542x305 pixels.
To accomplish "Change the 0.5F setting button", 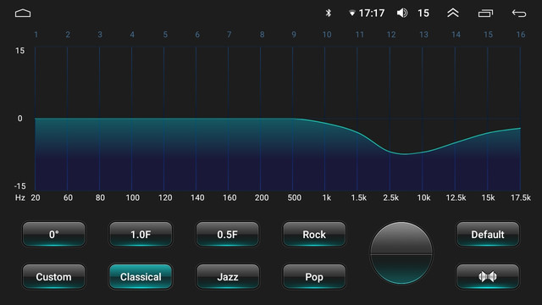I will pos(228,234).
